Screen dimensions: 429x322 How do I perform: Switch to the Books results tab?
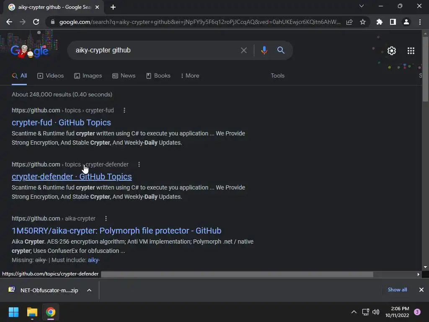pyautogui.click(x=158, y=76)
